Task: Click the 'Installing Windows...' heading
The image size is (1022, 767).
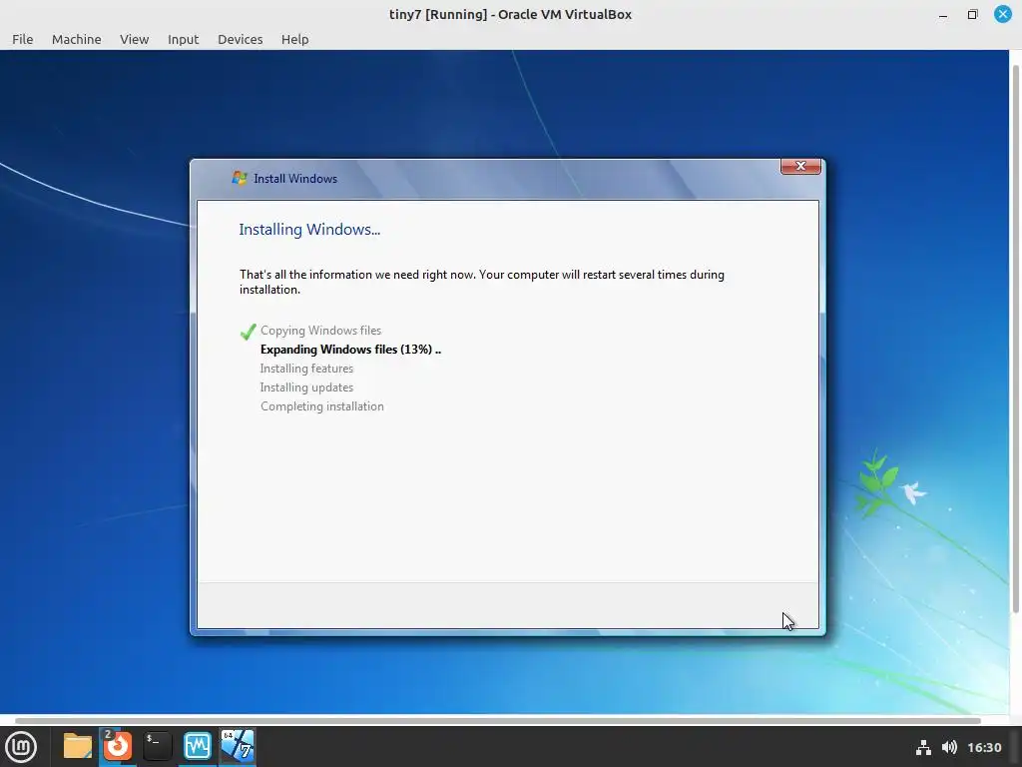Action: pos(309,230)
